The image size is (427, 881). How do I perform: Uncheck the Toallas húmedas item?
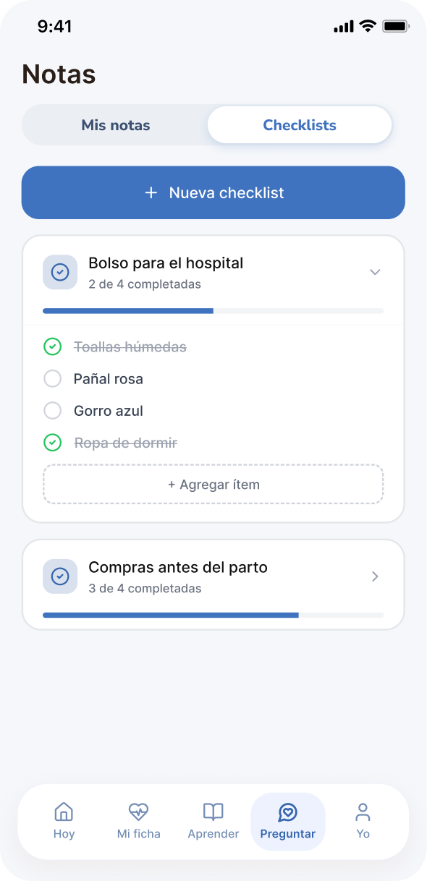click(x=52, y=346)
